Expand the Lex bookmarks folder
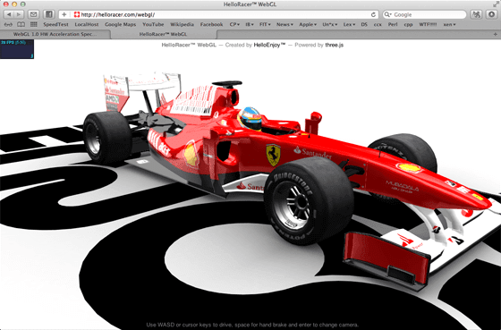 (x=349, y=25)
